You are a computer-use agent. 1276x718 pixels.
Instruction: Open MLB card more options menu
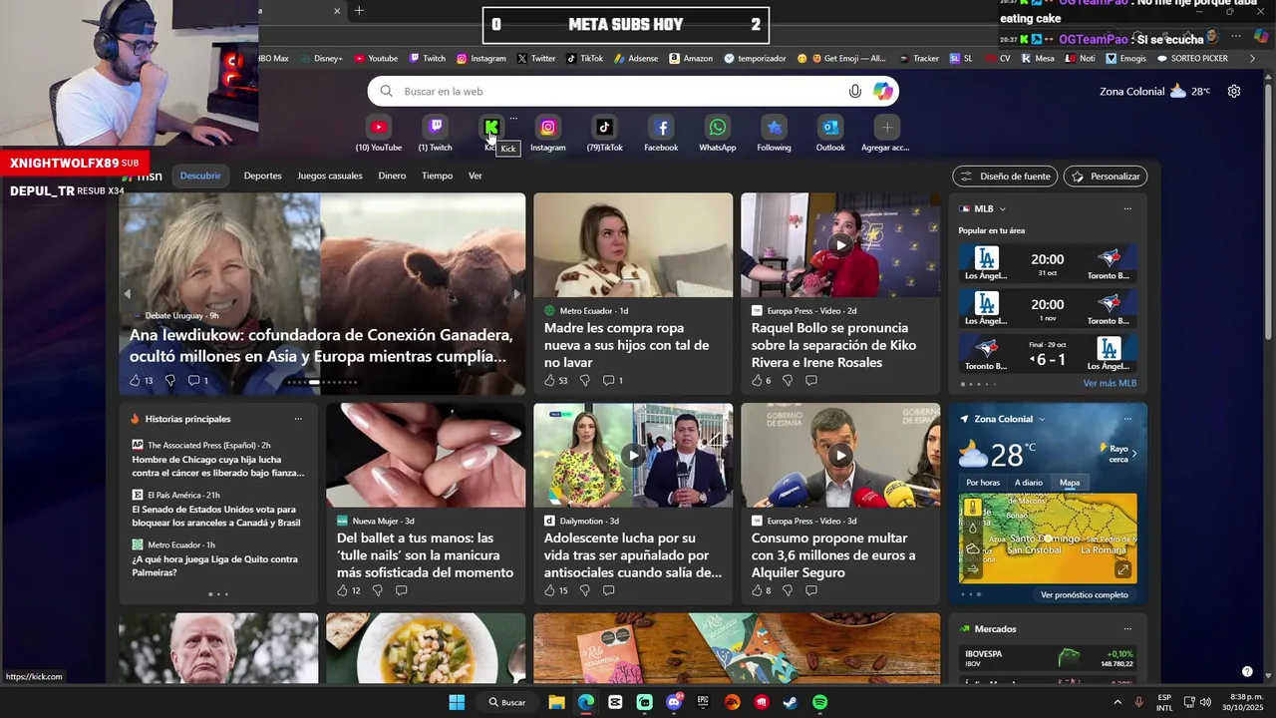coord(1127,209)
